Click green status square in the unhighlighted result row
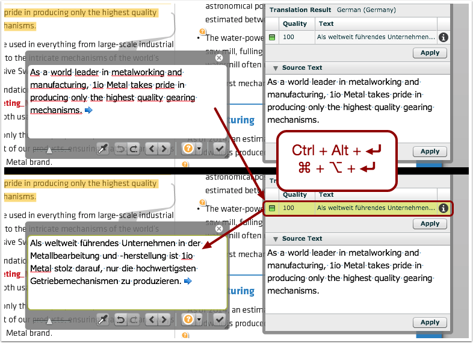The height and width of the screenshot is (343, 473). 272,37
